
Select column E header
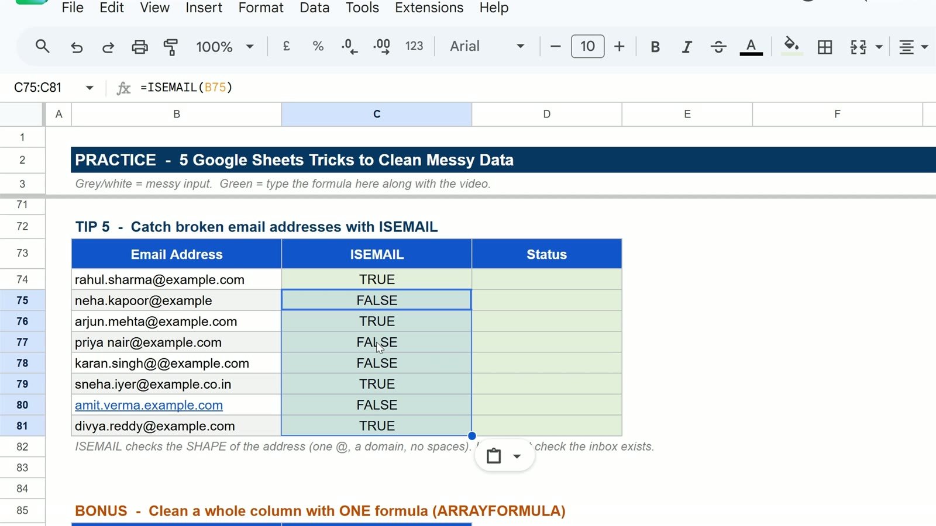coord(687,114)
